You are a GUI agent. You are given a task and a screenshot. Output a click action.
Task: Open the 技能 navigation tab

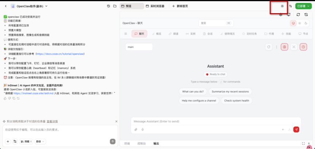point(286,34)
